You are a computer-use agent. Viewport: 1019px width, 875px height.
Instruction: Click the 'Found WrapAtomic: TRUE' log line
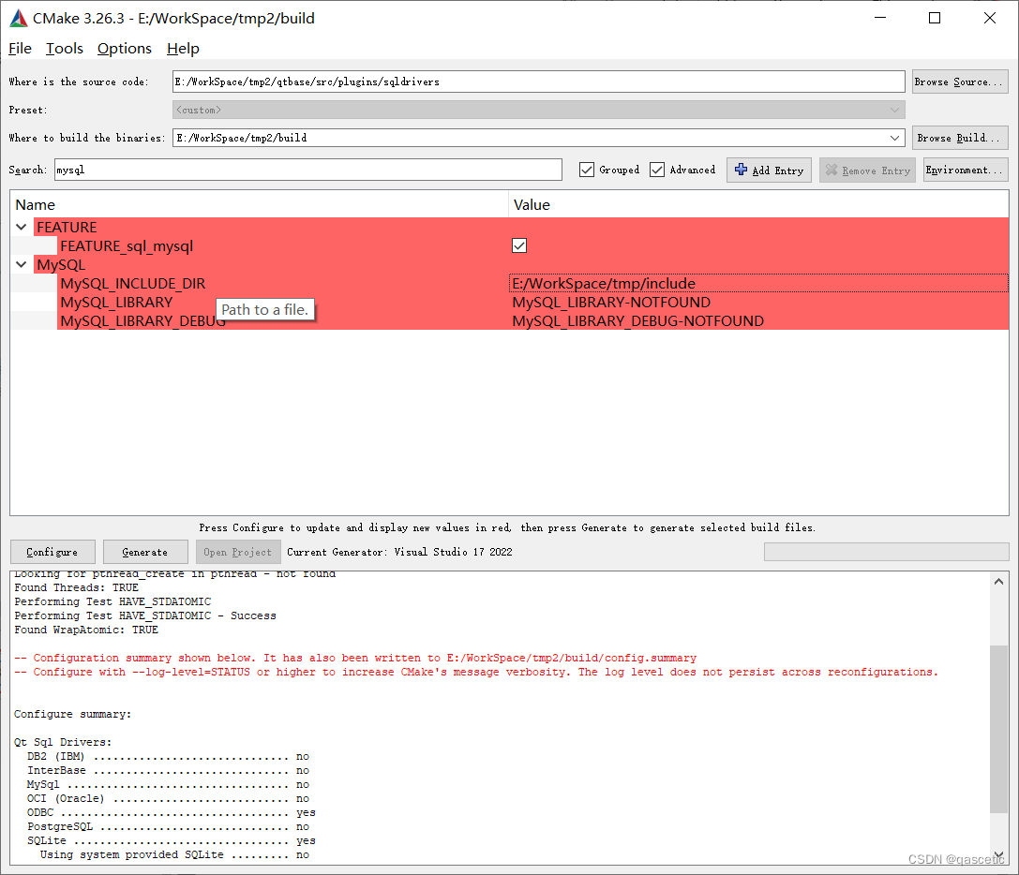click(86, 630)
